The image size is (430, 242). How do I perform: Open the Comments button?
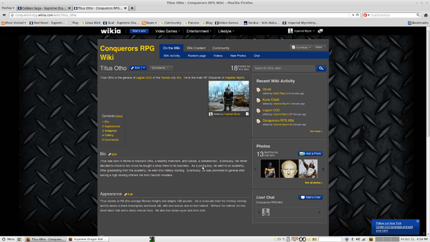[x=161, y=68]
